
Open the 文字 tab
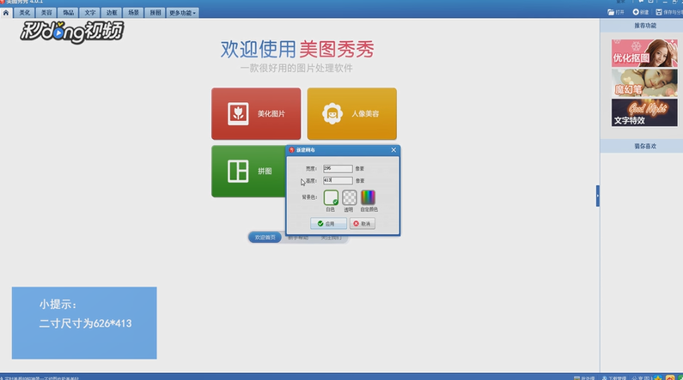(x=89, y=13)
